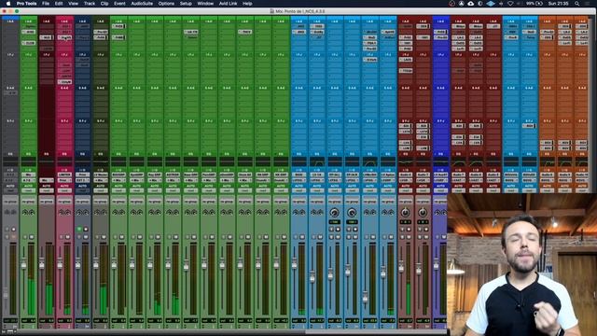Image resolution: width=597 pixels, height=336 pixels.
Task: Adjust left pan knob on navy track
Action: click(79, 212)
